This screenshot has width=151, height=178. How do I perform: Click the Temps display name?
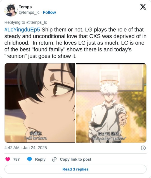click(x=25, y=7)
